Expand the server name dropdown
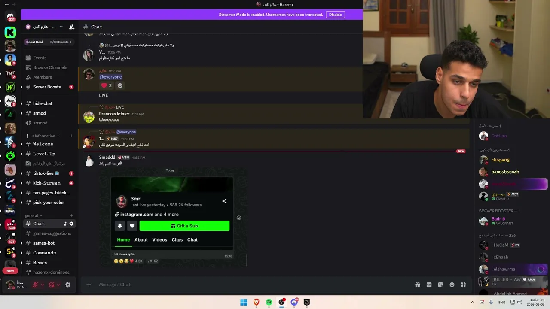 click(x=61, y=27)
